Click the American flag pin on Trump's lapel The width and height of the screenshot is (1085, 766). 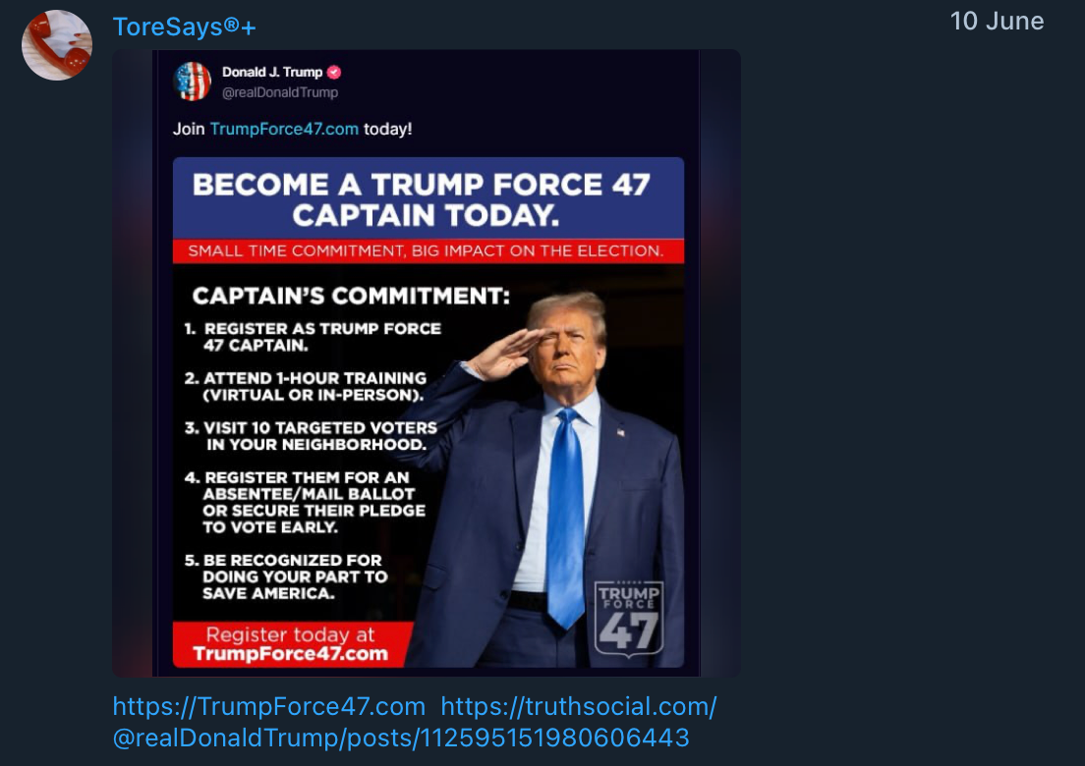(622, 430)
